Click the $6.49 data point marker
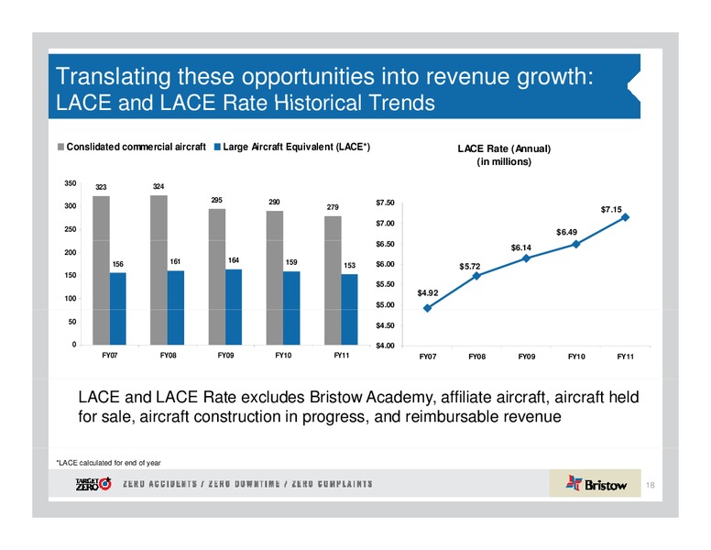Image resolution: width=711 pixels, height=550 pixels. [576, 244]
